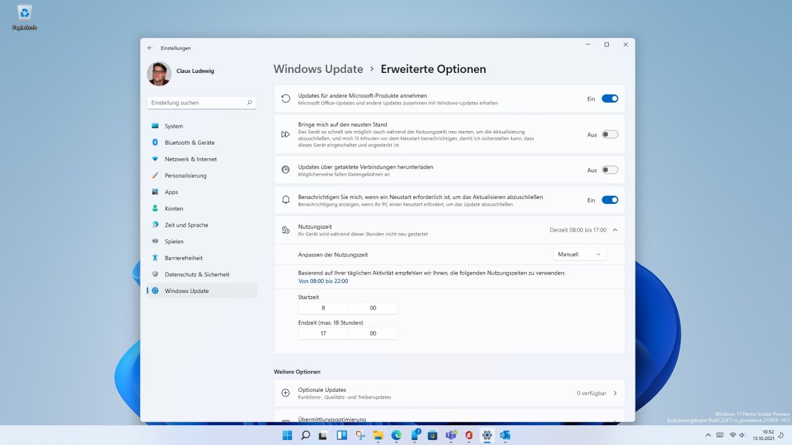Open Task View in the taskbar
This screenshot has height=445, width=792.
click(x=324, y=435)
